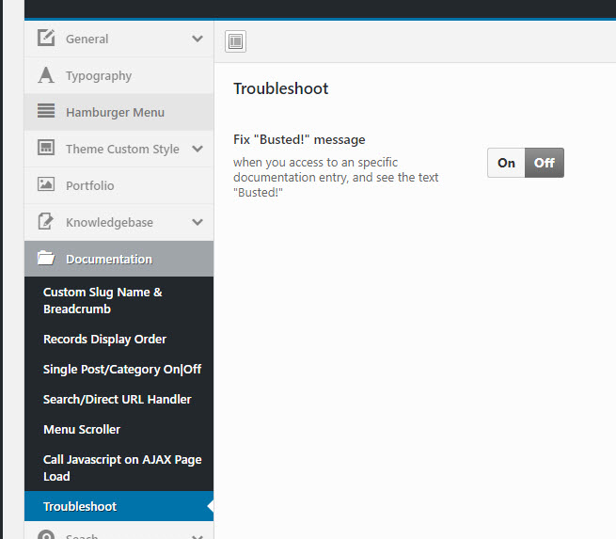Image resolution: width=616 pixels, height=539 pixels.
Task: Open Records Display Order settings
Action: pos(104,339)
